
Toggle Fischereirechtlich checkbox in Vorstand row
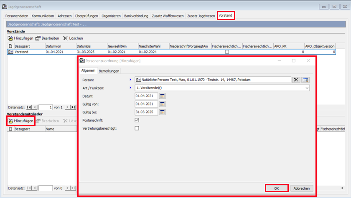[227, 52]
